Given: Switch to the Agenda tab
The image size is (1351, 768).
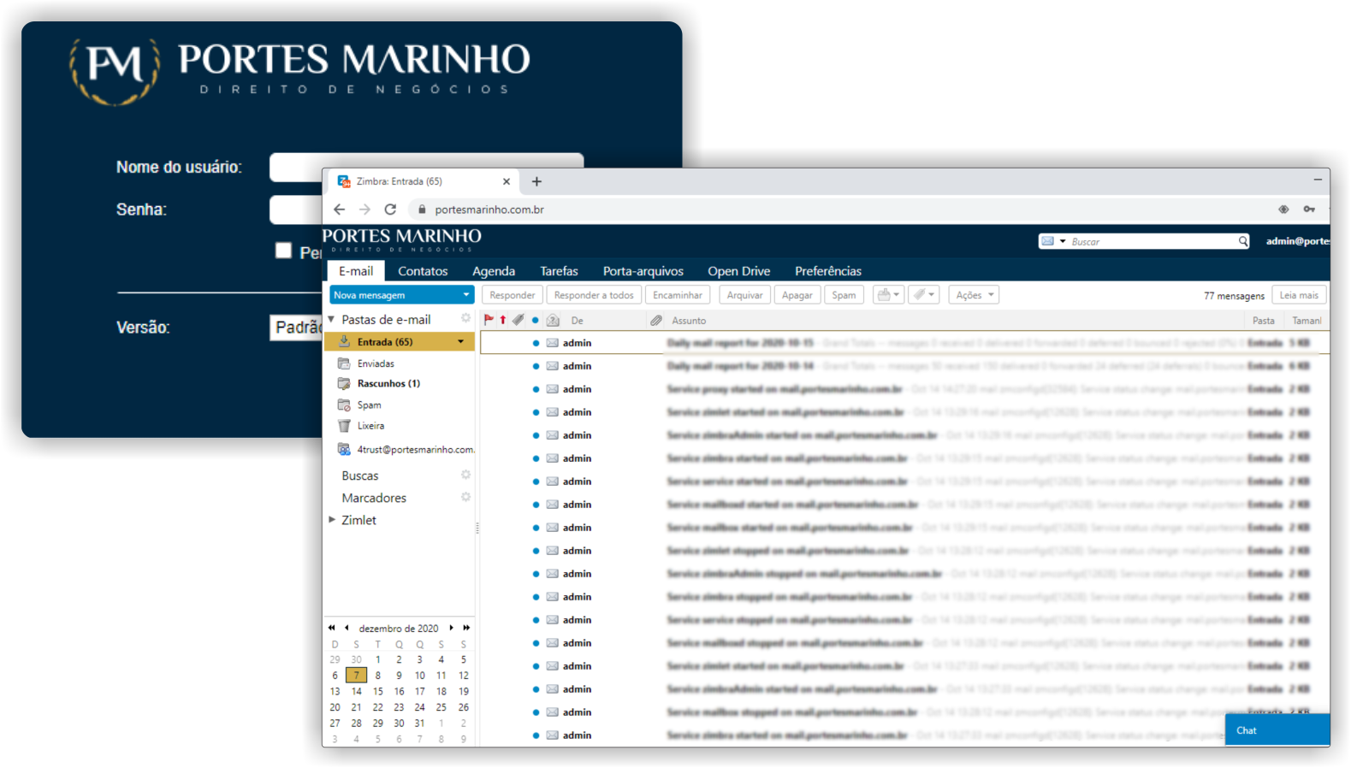Looking at the screenshot, I should (x=494, y=271).
